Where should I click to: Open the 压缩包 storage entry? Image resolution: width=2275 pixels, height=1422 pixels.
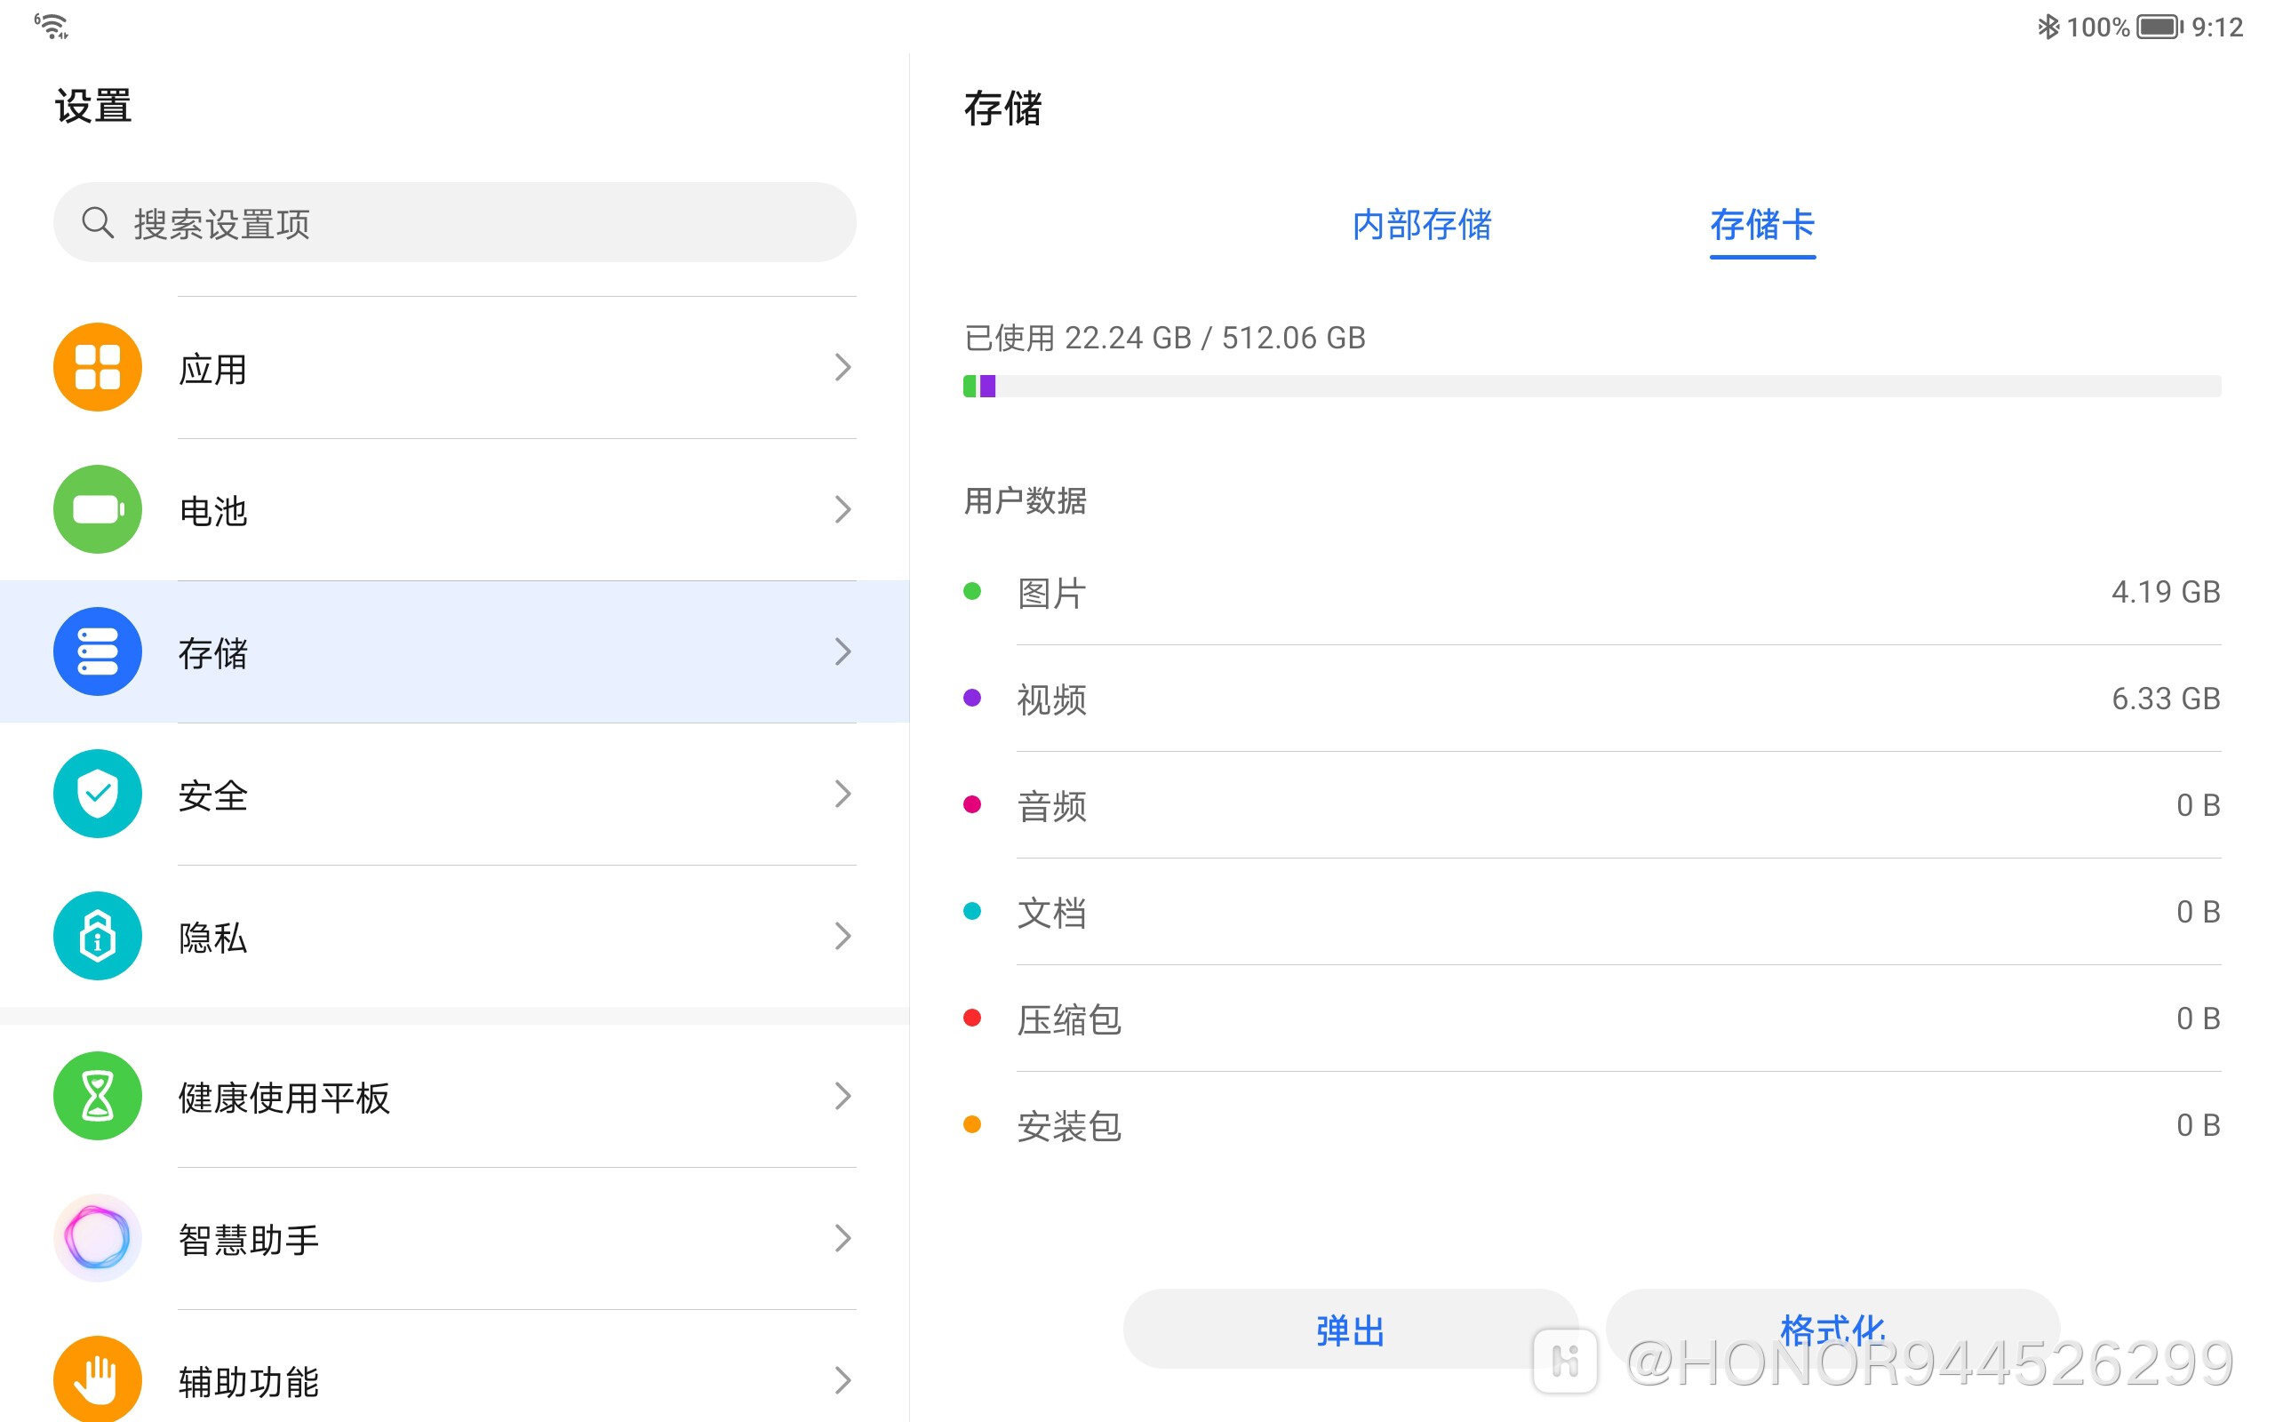click(x=1592, y=1019)
